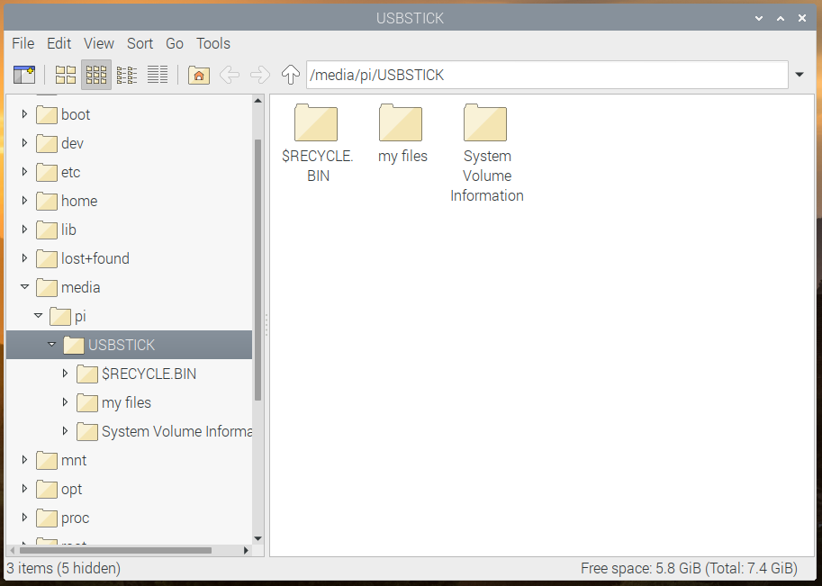
Task: Open the path bar dropdown arrow
Action: pos(799,75)
